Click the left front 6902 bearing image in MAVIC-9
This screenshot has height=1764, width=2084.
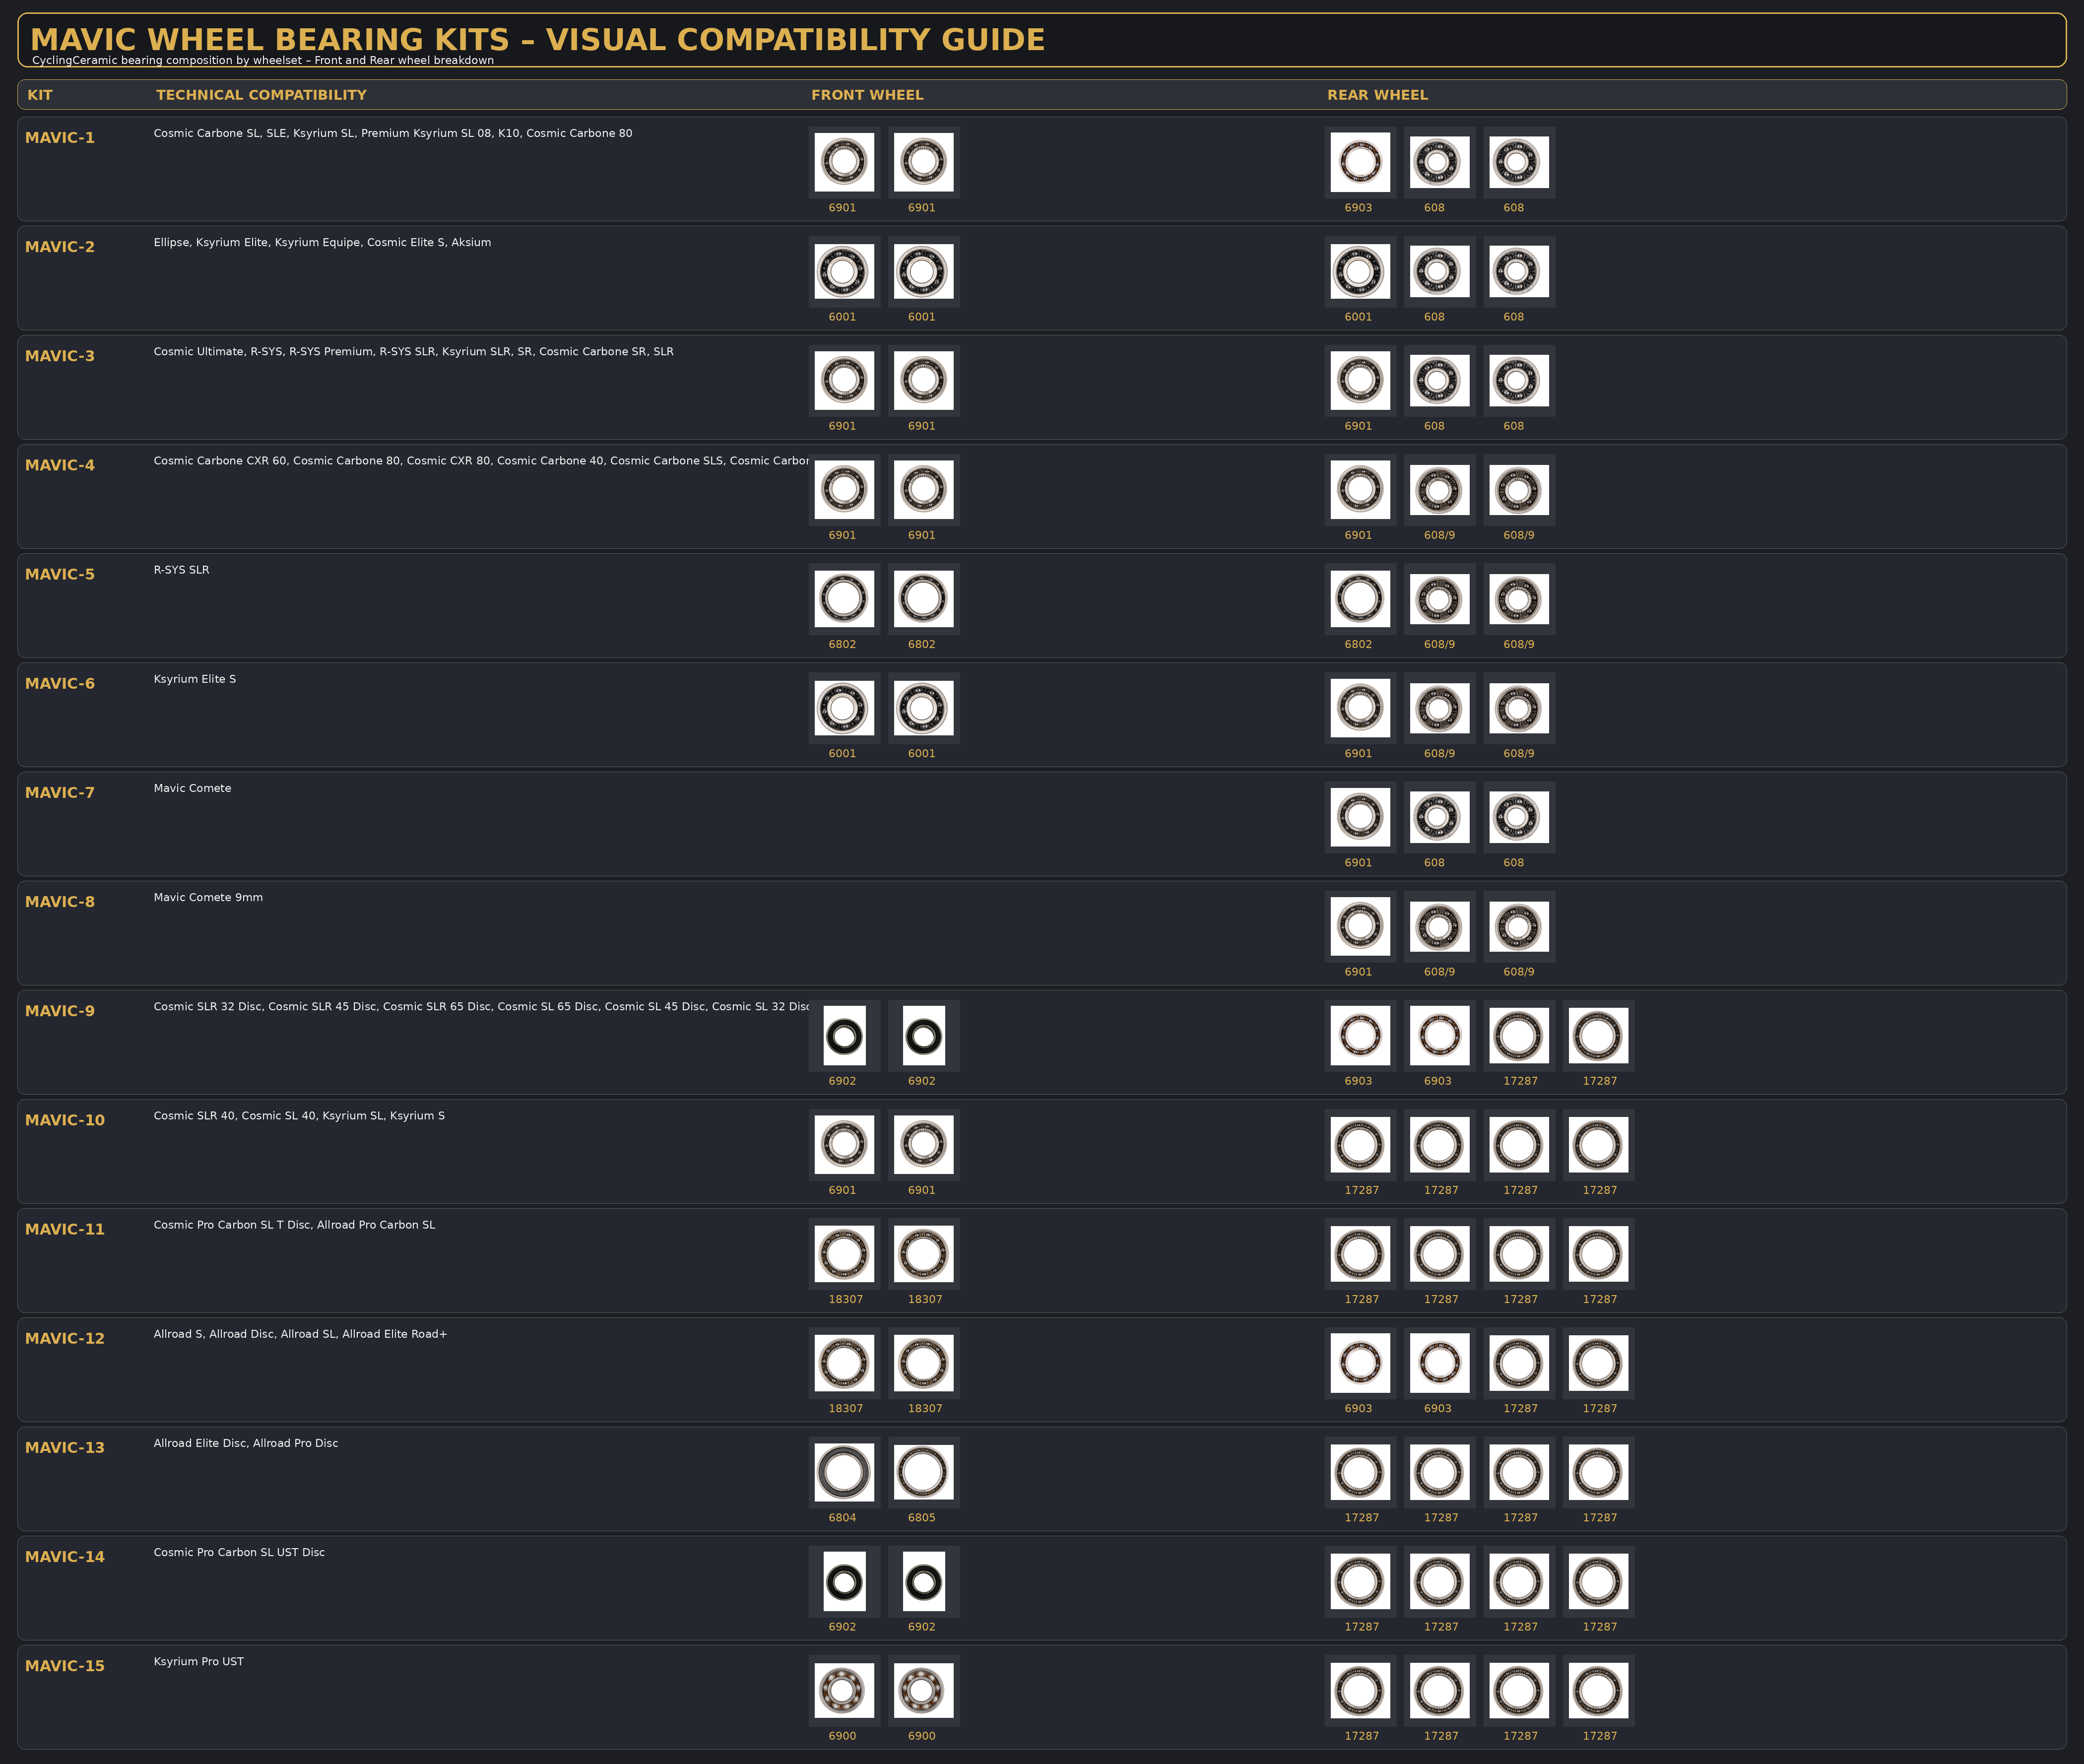coord(844,1035)
